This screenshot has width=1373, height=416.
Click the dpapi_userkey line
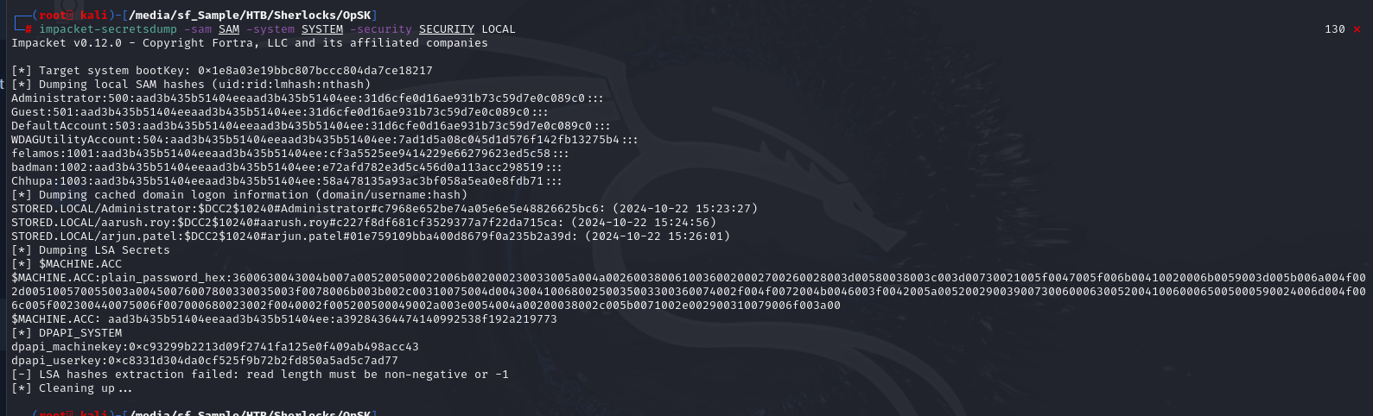(x=205, y=361)
